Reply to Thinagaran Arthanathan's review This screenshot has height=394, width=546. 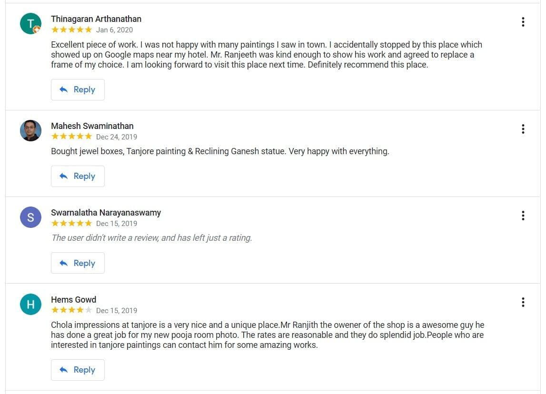pos(78,89)
